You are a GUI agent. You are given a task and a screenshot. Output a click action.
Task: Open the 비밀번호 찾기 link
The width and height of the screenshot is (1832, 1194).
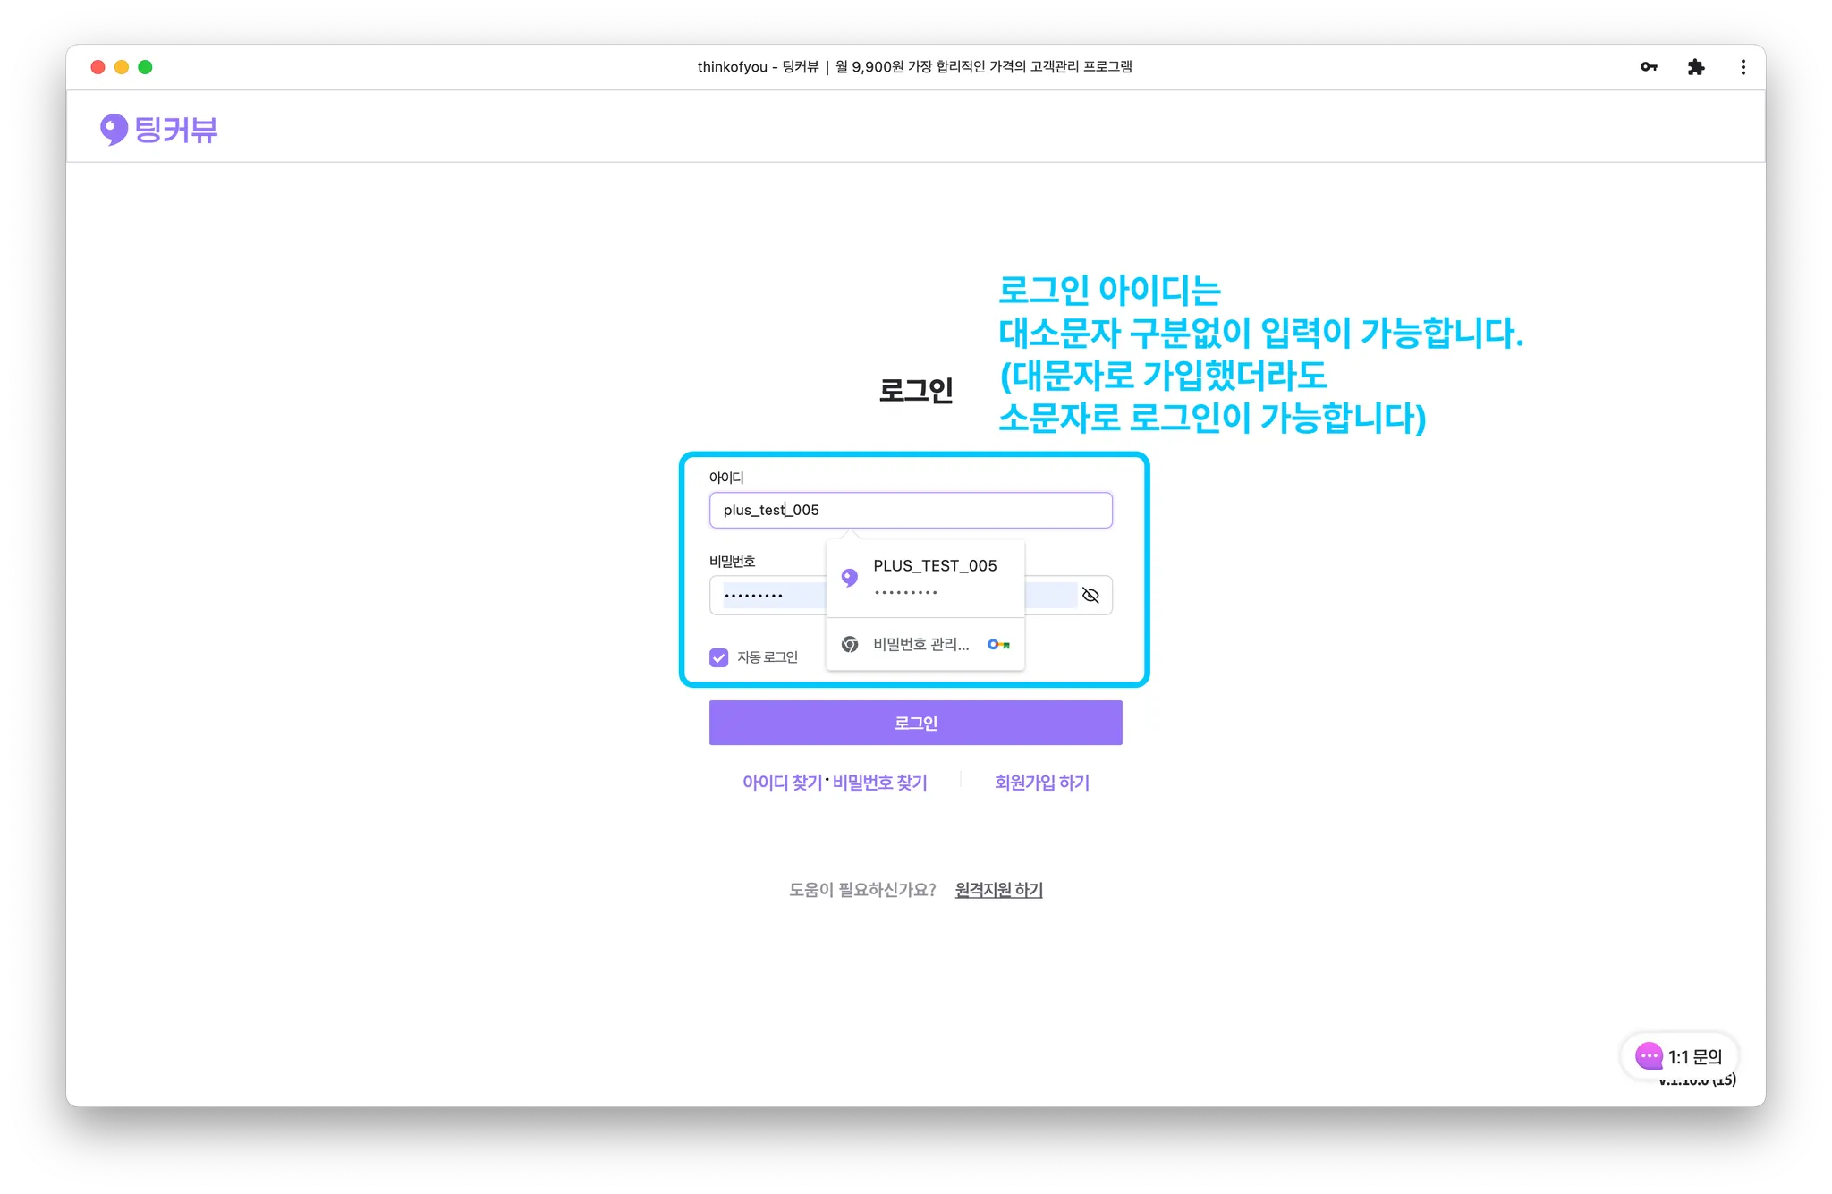(879, 783)
